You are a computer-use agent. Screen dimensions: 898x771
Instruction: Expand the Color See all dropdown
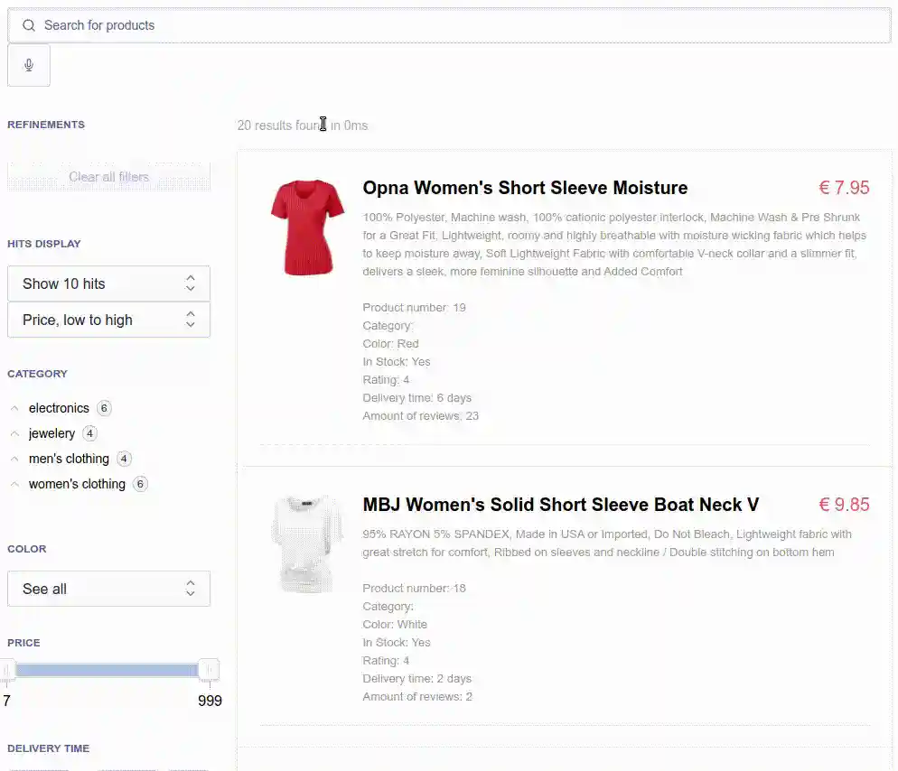pyautogui.click(x=108, y=589)
